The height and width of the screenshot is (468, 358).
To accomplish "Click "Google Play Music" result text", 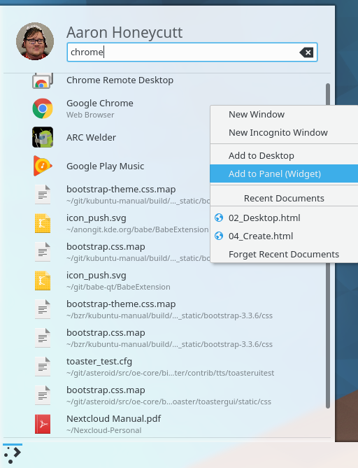I will pyautogui.click(x=105, y=166).
